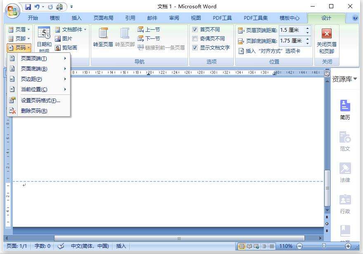Expand 页边距 submenu
Viewport: 363px width, 254px height.
pos(39,79)
